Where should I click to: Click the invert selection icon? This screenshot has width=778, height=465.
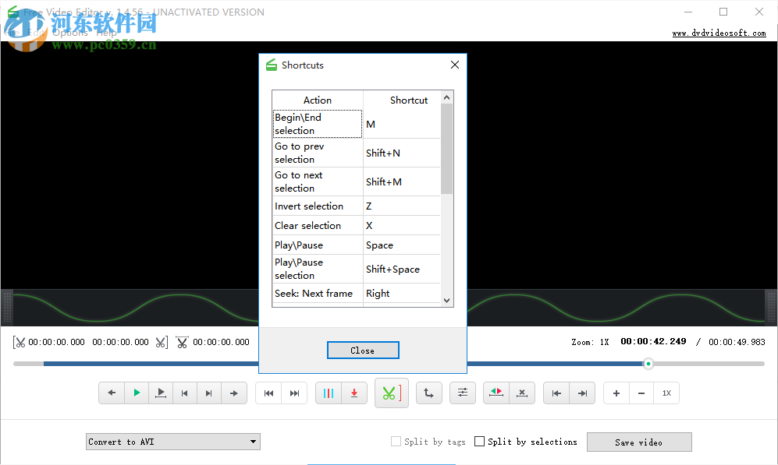(496, 393)
